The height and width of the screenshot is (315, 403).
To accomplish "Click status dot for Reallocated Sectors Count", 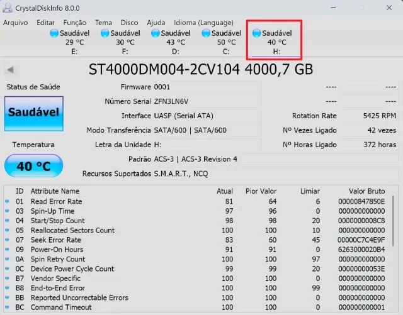I will tap(7, 230).
